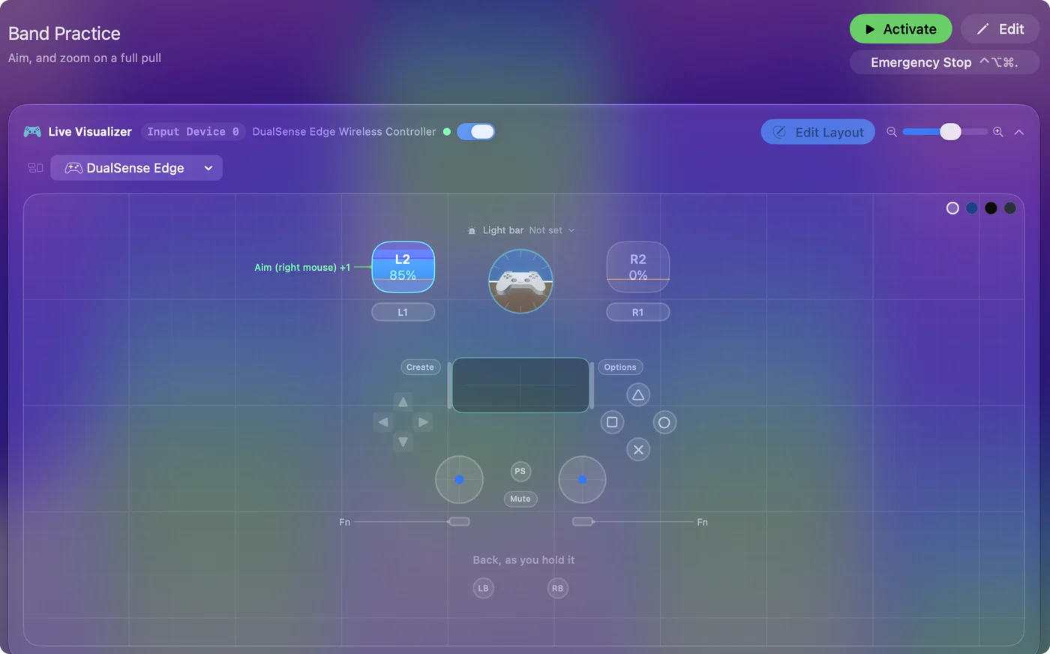The height and width of the screenshot is (654, 1050).
Task: Click the layout view icon beside DualSense Edge
Action: tap(35, 168)
